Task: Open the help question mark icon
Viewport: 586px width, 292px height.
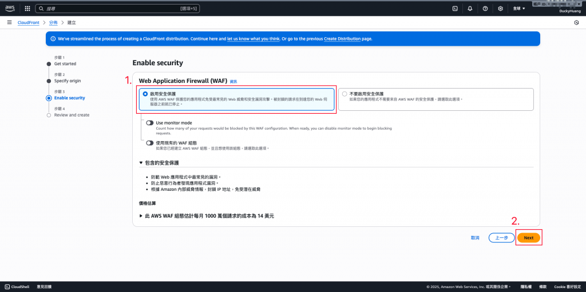Action: point(485,8)
